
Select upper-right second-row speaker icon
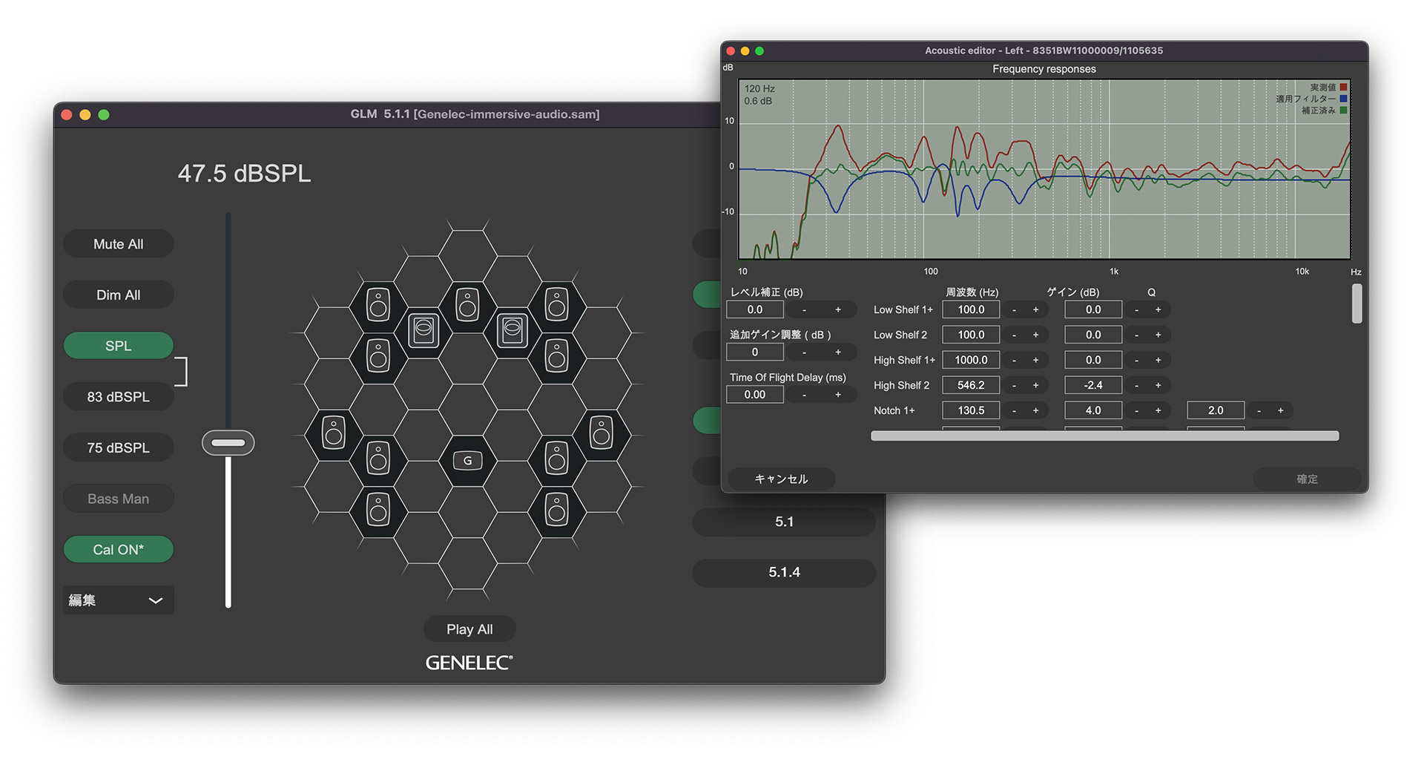[556, 356]
